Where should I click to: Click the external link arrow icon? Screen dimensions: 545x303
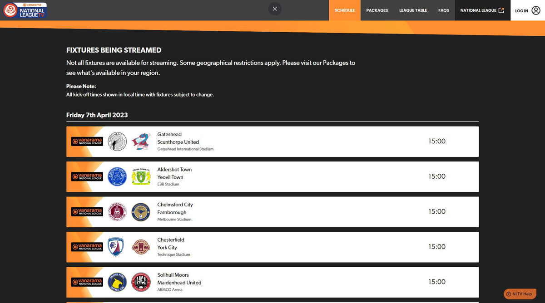(501, 10)
